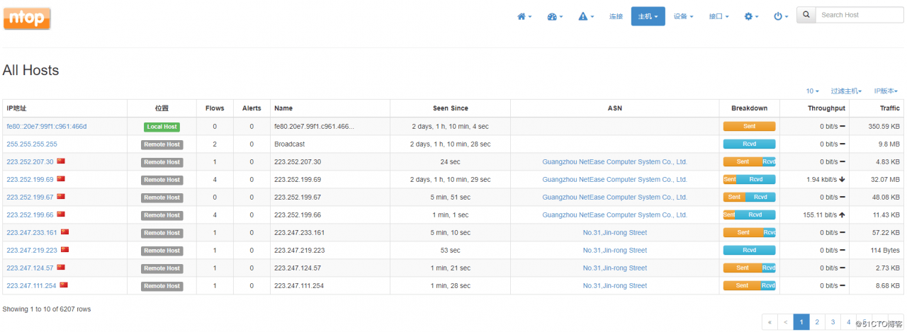
Task: Open the alerts warning triangle menu
Action: 586,16
